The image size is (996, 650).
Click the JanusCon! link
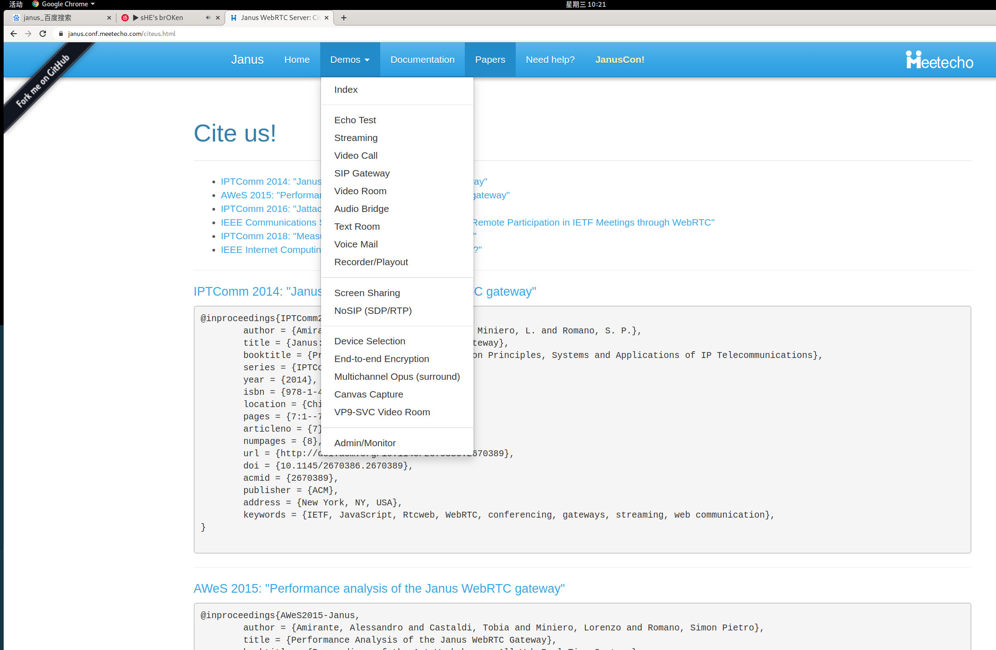pos(619,60)
